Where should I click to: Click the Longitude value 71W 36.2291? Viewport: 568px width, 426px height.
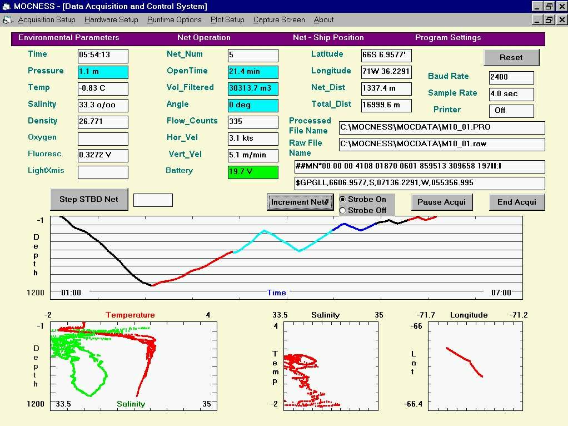coord(386,72)
